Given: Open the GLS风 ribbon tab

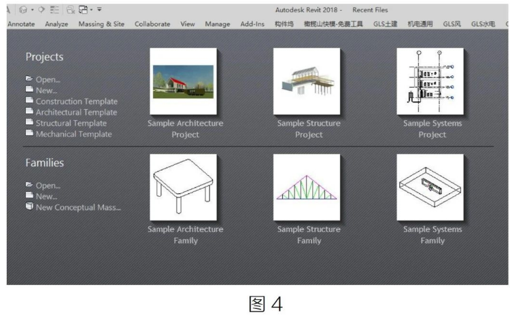Looking at the screenshot, I should 452,24.
